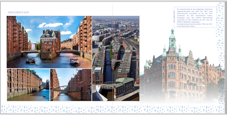This screenshot has width=227, height=115.
Task: Select the bottom-left warehouse canal photo
Action: (28, 85)
